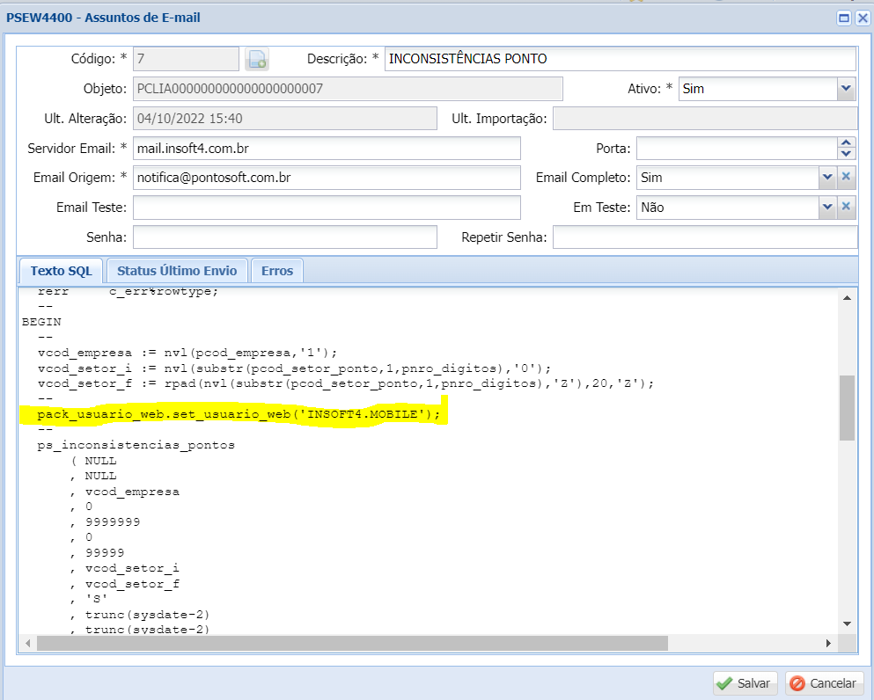The height and width of the screenshot is (700, 874).
Task: Click the 9999999 parameter value
Action: [x=113, y=521]
